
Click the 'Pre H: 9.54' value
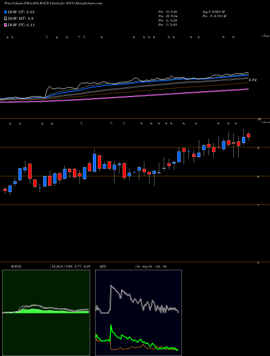click(168, 16)
